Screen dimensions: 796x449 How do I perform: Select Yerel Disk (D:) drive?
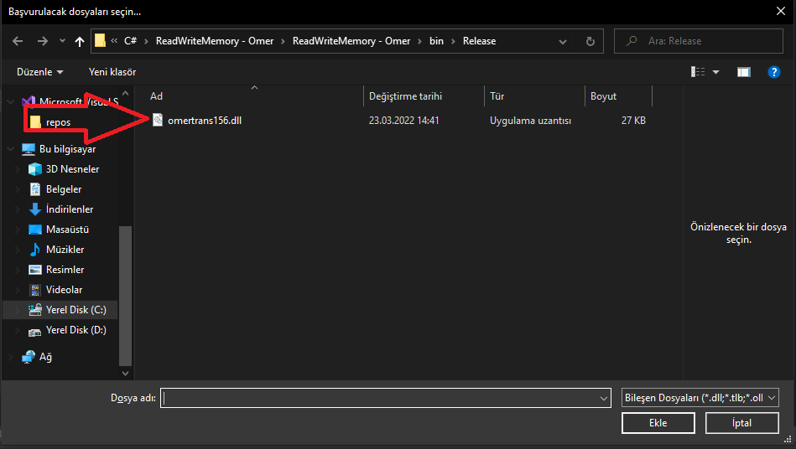pos(76,330)
